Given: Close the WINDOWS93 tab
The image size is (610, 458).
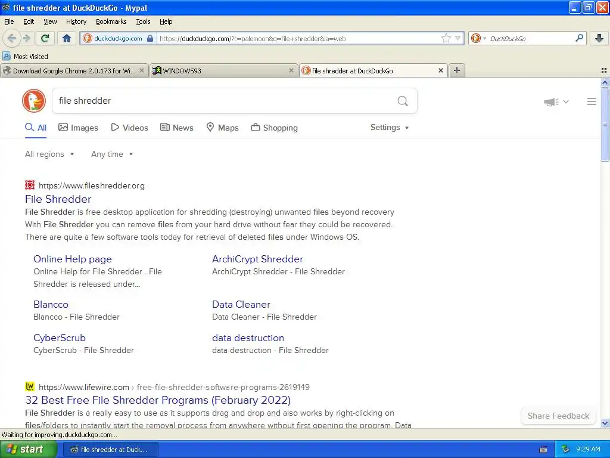Looking at the screenshot, I should pos(291,70).
